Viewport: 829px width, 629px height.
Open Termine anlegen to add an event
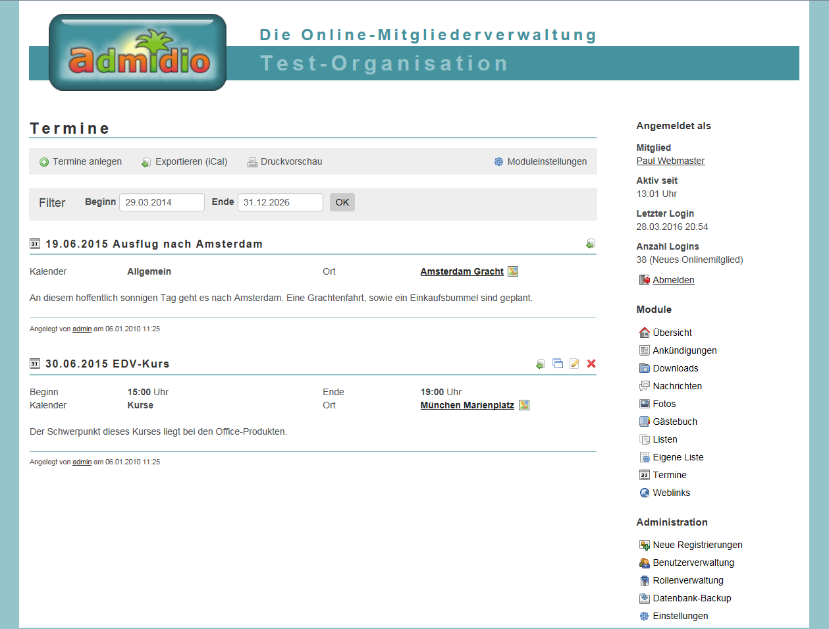[x=81, y=161]
